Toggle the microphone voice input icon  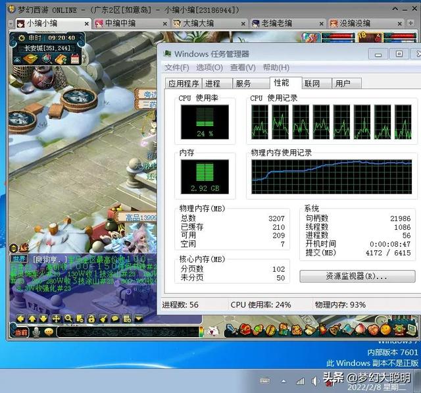pyautogui.click(x=36, y=332)
